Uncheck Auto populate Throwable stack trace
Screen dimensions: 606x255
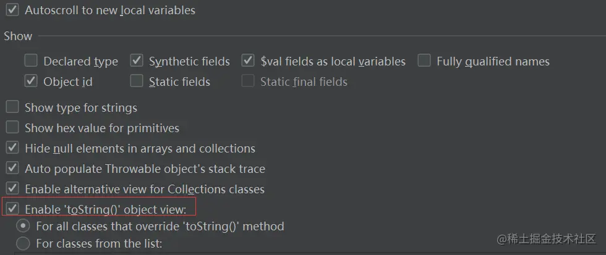tap(12, 169)
